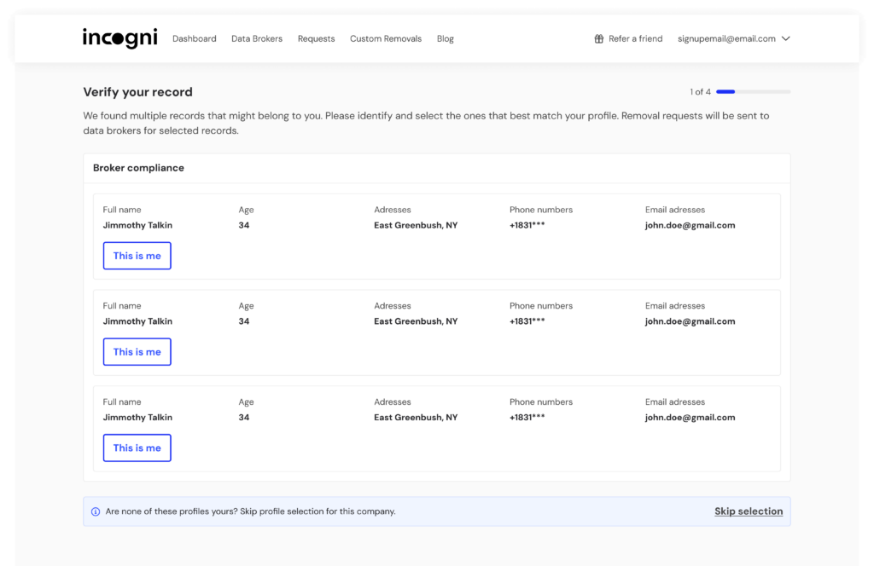Click the Incogni logo
The width and height of the screenshot is (874, 566).
coord(119,38)
